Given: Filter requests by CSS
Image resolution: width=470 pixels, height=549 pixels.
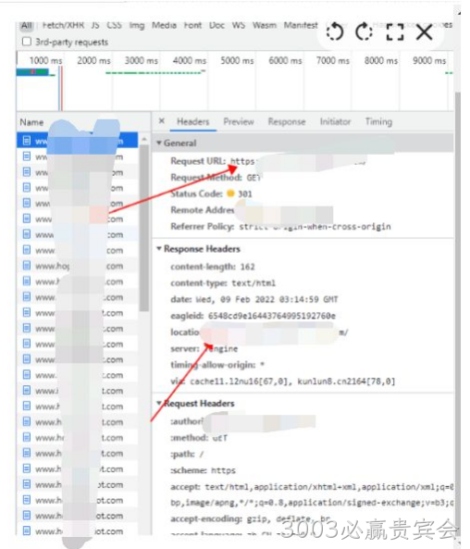Looking at the screenshot, I should (x=115, y=25).
